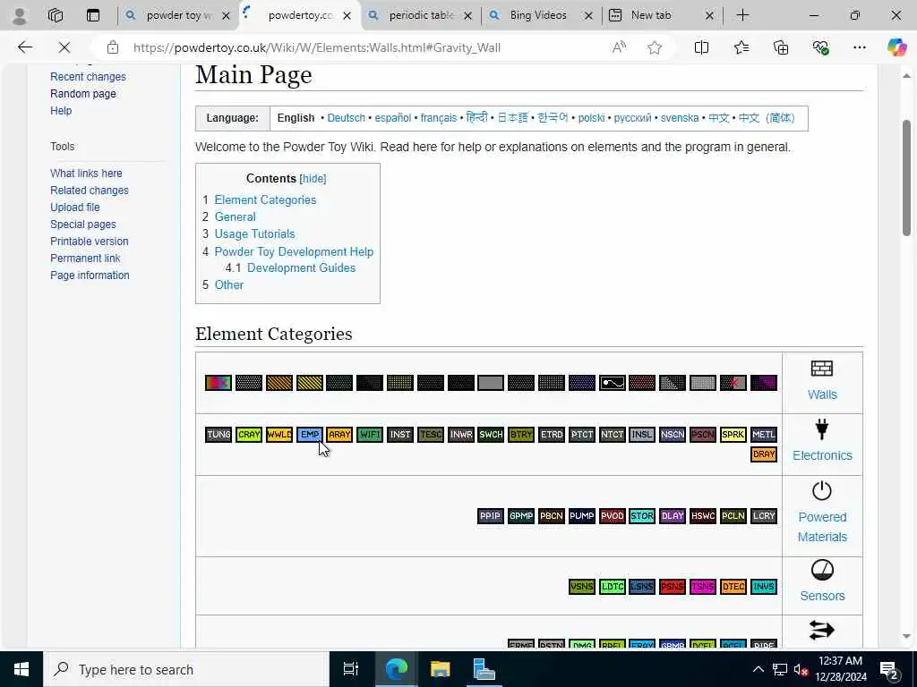Switch wiki language to Deutsch
The height and width of the screenshot is (687, 917).
click(347, 118)
